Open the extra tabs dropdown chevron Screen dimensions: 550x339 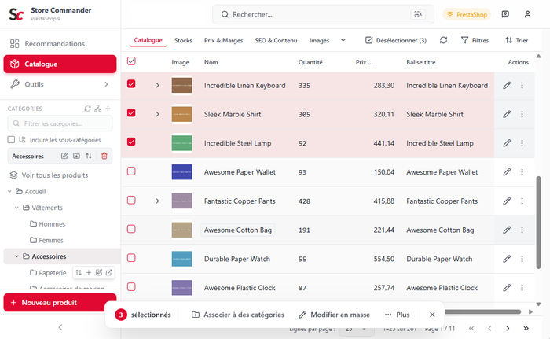tap(343, 40)
